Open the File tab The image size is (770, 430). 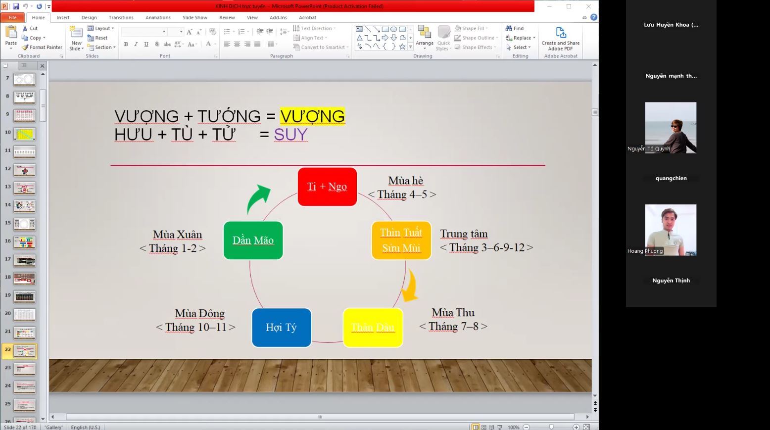(12, 17)
